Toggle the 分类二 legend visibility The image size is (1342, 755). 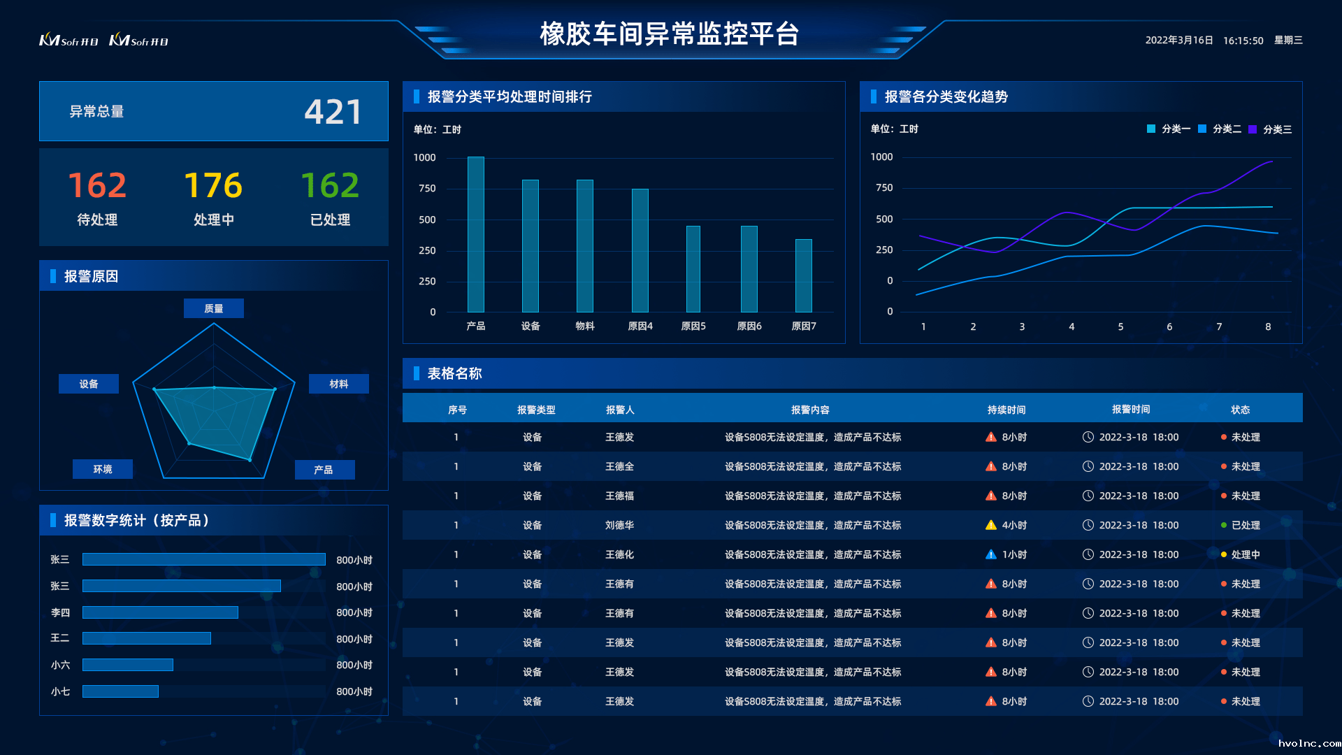(1216, 129)
